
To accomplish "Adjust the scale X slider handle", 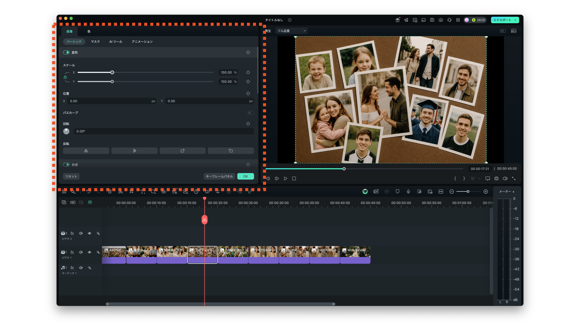I will tap(112, 72).
